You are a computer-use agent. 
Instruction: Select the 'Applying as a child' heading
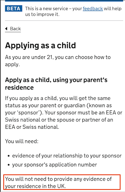[41, 46]
